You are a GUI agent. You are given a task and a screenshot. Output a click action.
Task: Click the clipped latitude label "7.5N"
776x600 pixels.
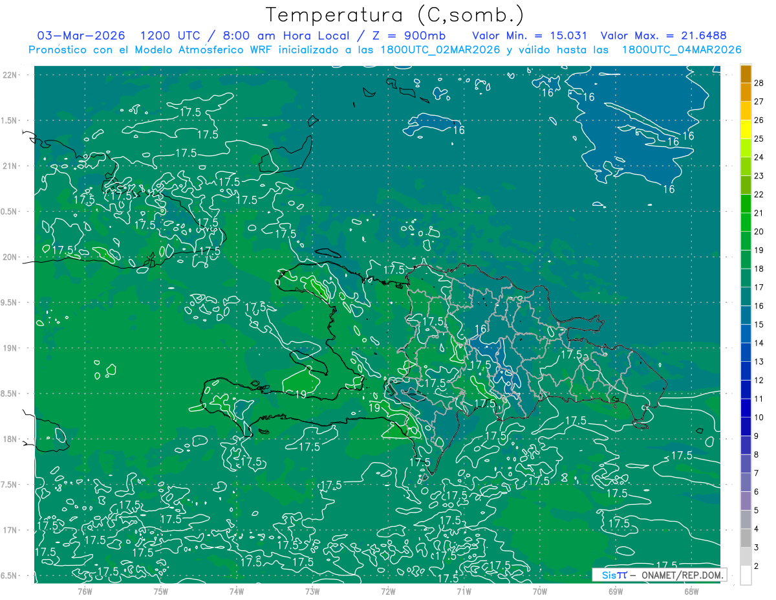tap(9, 485)
